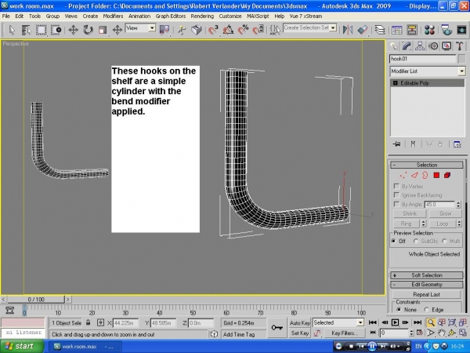Choose the Rectangular Selection Region tool
This screenshot has width=470, height=353.
point(41,30)
